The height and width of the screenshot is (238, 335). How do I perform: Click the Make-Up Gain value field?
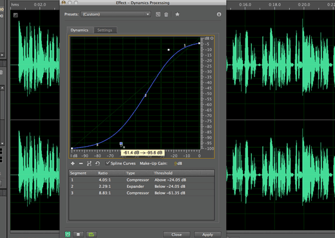(x=175, y=163)
